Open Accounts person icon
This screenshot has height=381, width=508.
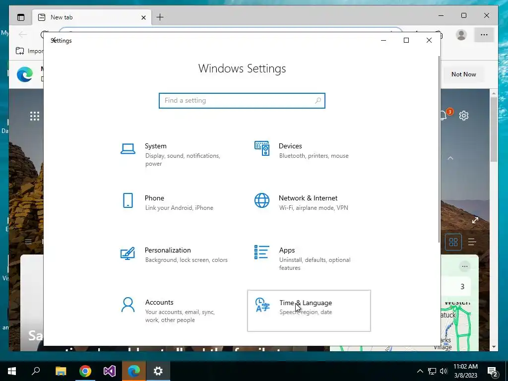(x=127, y=305)
